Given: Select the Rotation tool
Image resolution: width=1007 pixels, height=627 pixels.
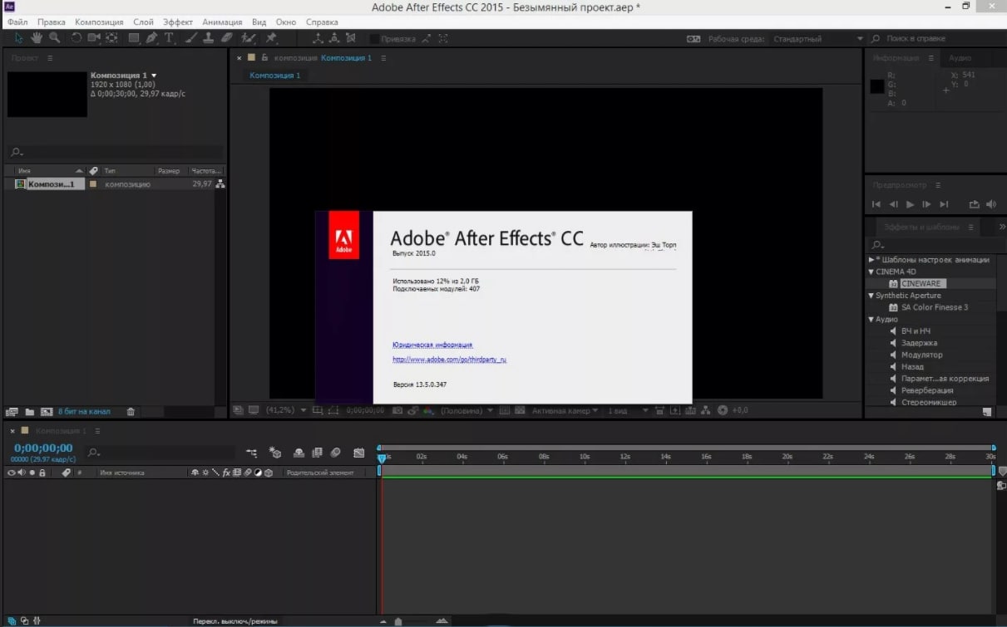Looking at the screenshot, I should pyautogui.click(x=77, y=38).
